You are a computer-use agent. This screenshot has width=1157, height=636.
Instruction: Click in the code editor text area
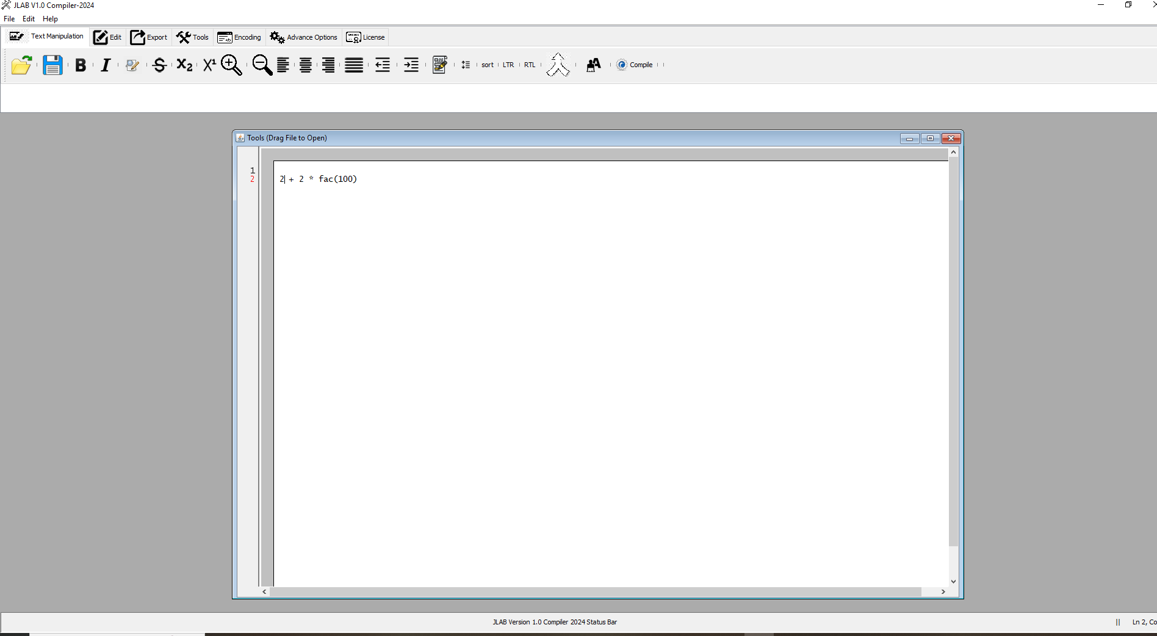tap(610, 366)
